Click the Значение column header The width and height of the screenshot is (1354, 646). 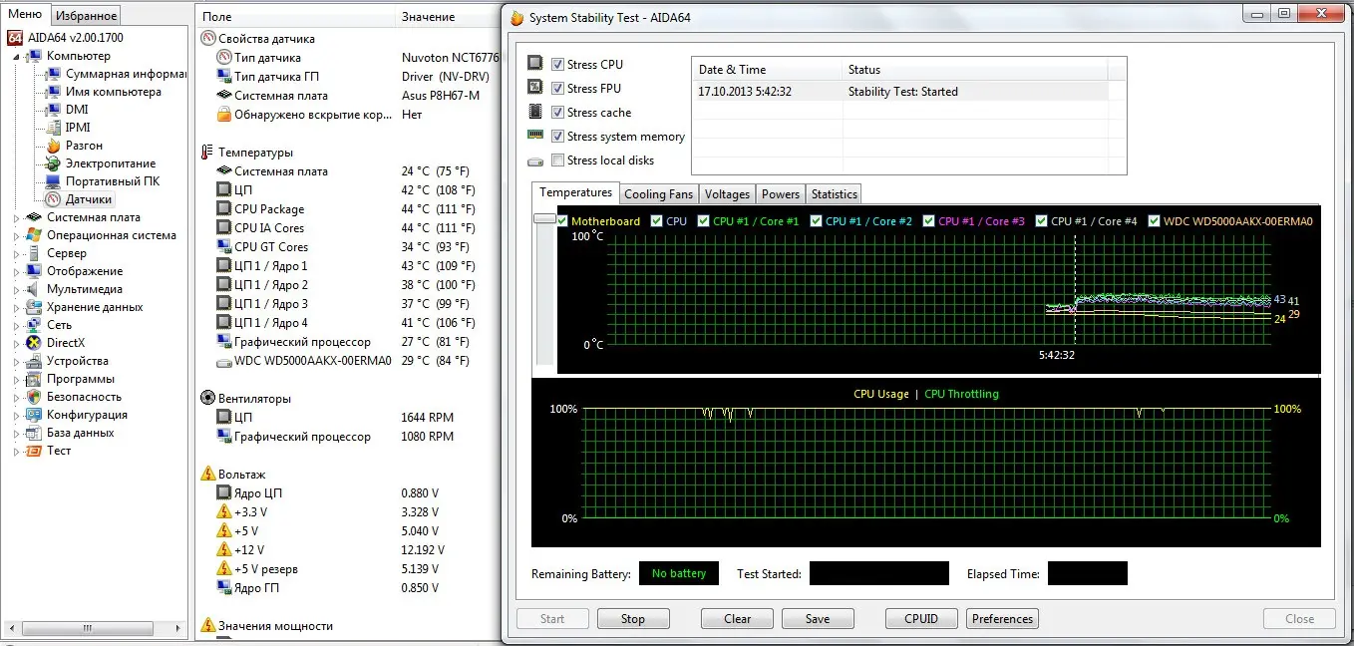pyautogui.click(x=449, y=17)
